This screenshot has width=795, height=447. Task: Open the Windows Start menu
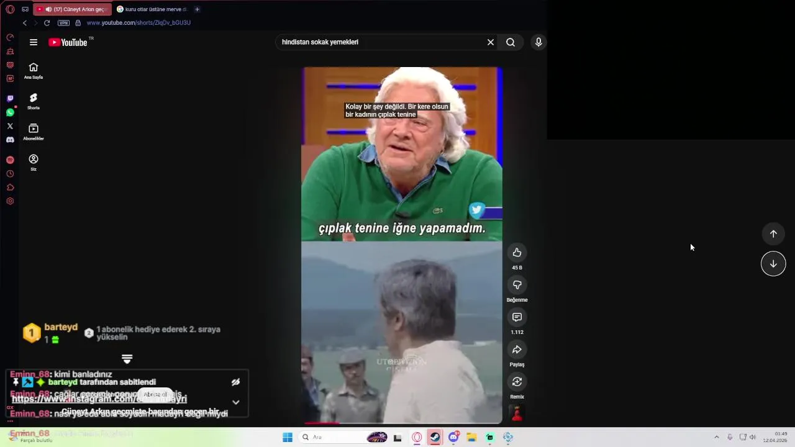pos(288,437)
